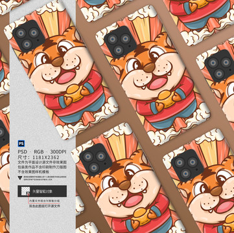Click the "双击此图缩打开源文件" caption
The width and height of the screenshot is (234, 233).
coord(45,206)
